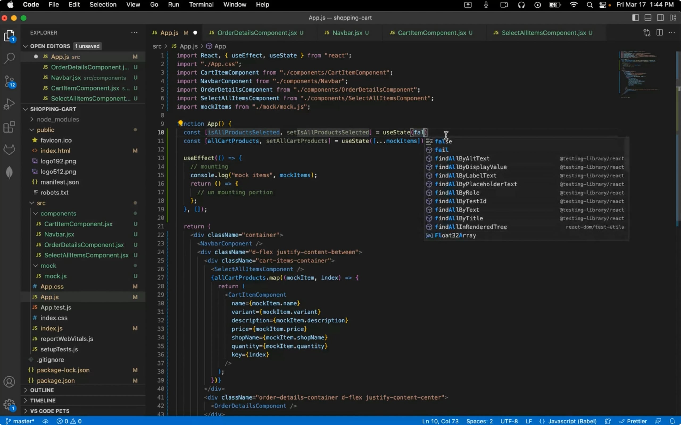681x425 pixels.
Task: Click the Split Editor Right icon
Action: pyautogui.click(x=659, y=33)
